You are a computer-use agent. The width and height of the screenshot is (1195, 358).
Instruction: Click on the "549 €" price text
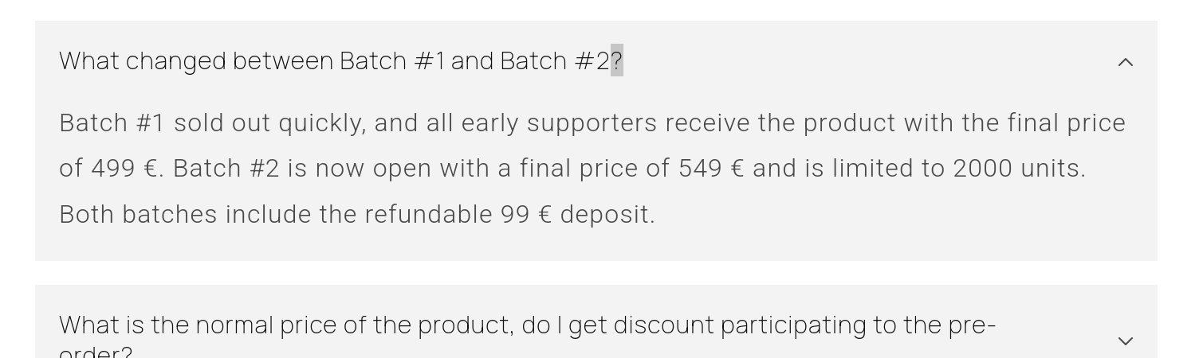[711, 169]
